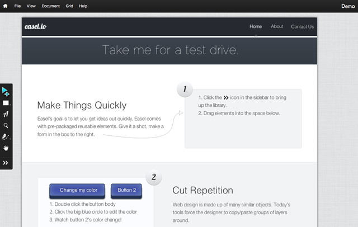This screenshot has height=227, width=358.
Task: Click the Home nav link
Action: point(256,26)
